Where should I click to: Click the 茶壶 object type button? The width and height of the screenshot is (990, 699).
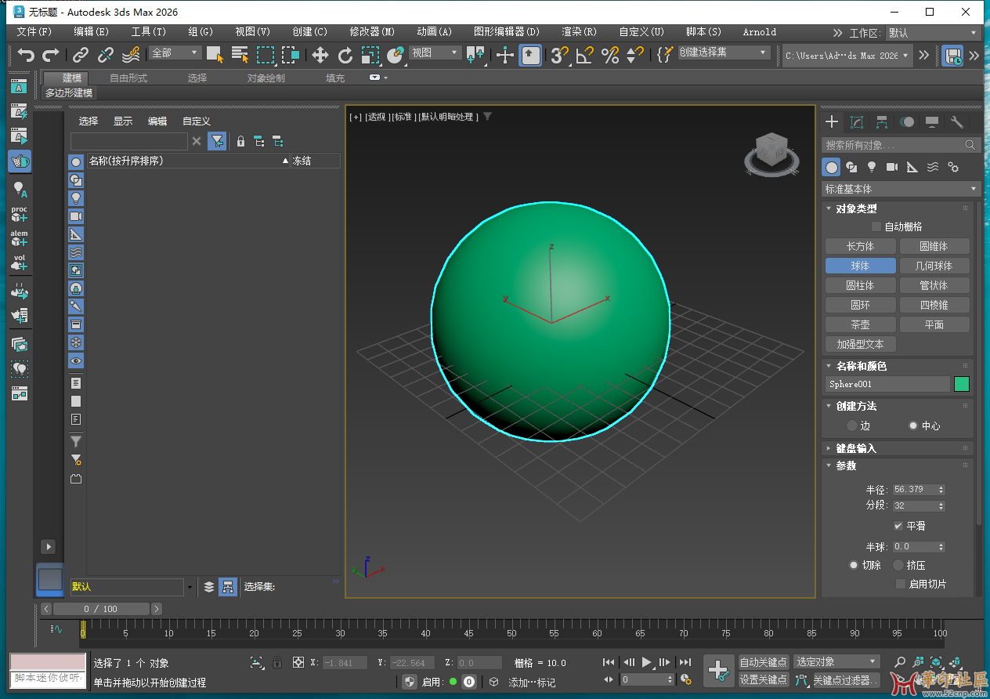coord(860,324)
